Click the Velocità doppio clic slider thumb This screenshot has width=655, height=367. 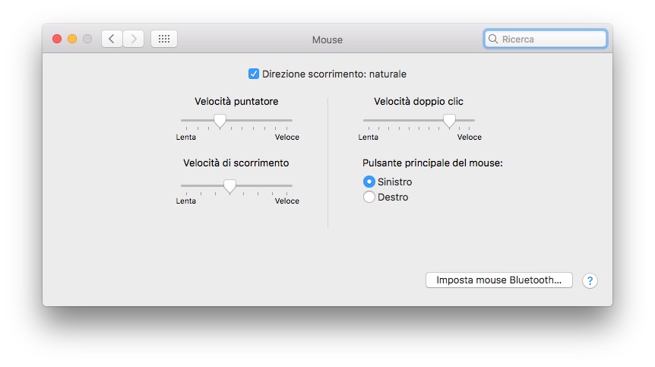[449, 120]
